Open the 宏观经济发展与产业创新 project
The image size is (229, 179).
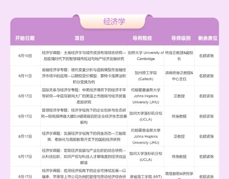[x=84, y=157]
